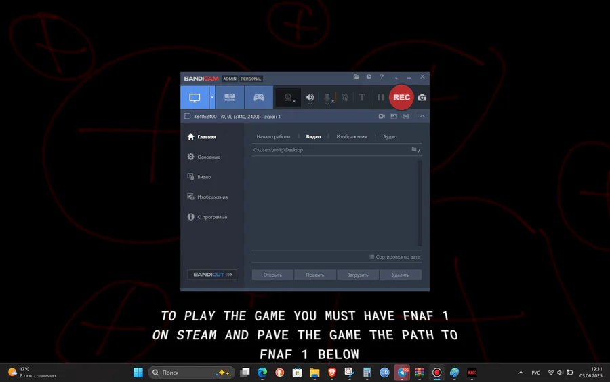This screenshot has width=610, height=382.
Task: Click the pause recording button
Action: click(380, 97)
